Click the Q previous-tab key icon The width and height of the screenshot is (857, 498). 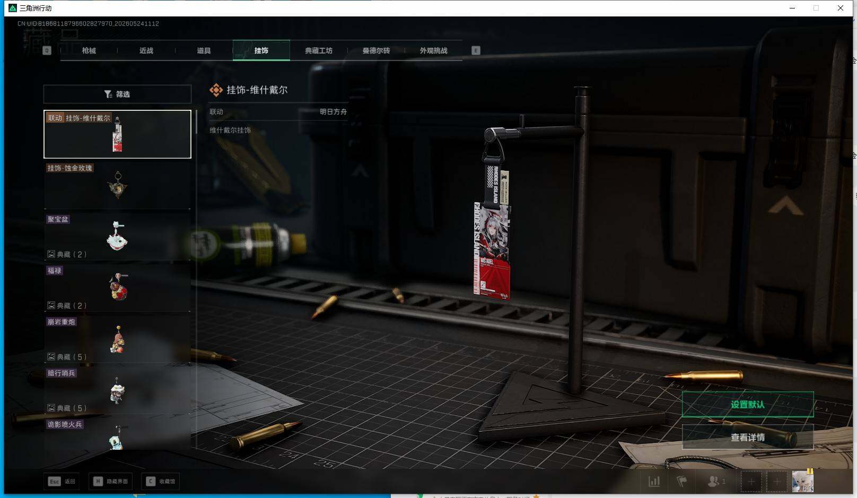pyautogui.click(x=47, y=50)
